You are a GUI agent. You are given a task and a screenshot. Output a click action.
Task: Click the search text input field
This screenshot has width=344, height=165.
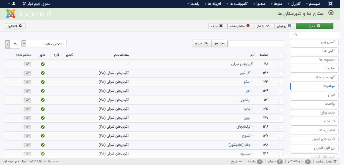pyautogui.click(x=256, y=44)
